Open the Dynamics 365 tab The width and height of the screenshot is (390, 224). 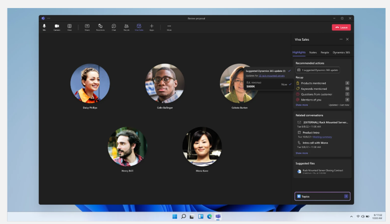(x=341, y=52)
